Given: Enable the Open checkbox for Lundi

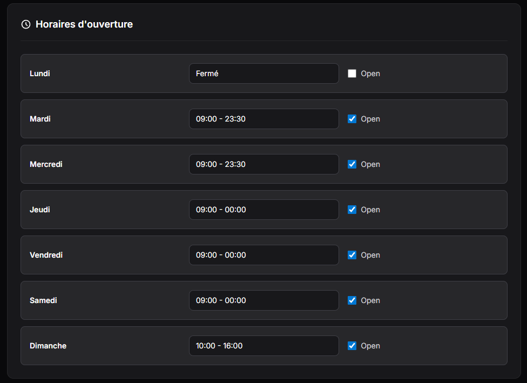Looking at the screenshot, I should coord(352,73).
